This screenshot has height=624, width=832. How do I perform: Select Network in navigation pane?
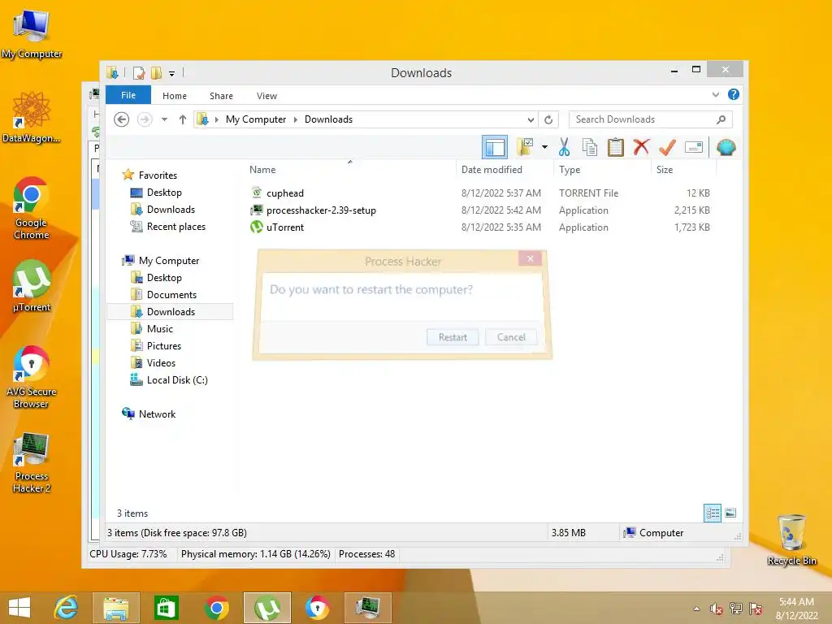click(157, 414)
